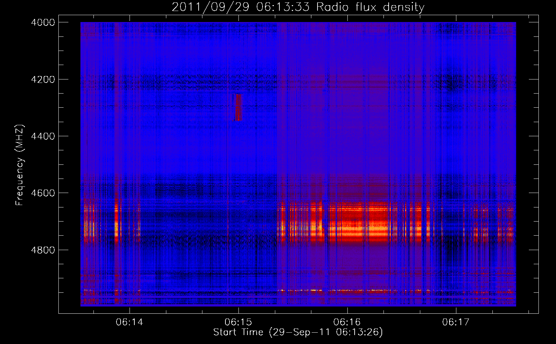Click the 06:14 time tick label
Screen dimensions: 556x344
(130, 322)
